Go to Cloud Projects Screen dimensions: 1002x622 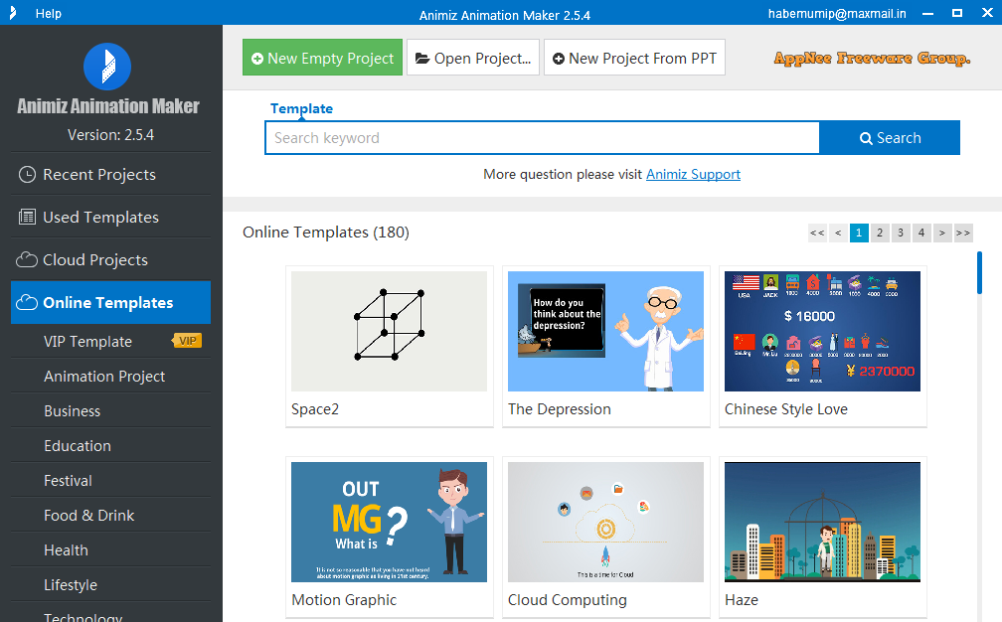(x=110, y=260)
